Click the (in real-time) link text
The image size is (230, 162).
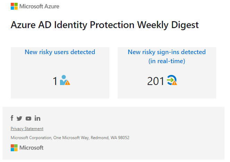coord(167,61)
